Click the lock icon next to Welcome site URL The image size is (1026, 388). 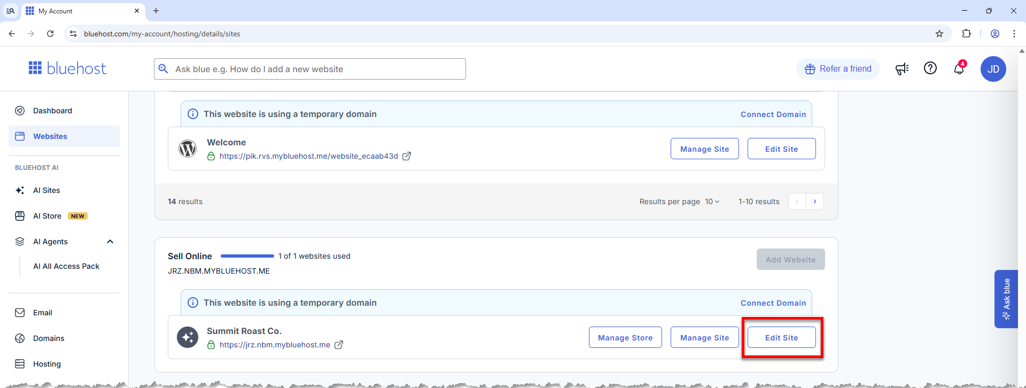coord(211,156)
